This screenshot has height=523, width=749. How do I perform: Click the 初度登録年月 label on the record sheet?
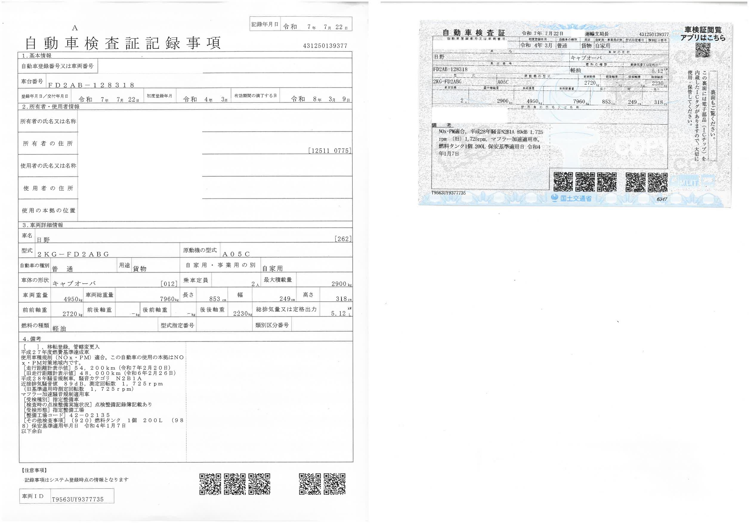(x=159, y=96)
